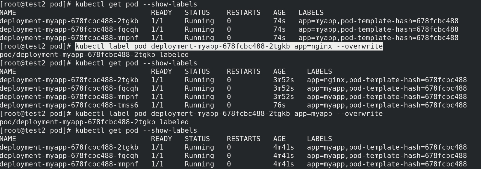
Task: Click 1/1 ready value in mnpnf row aged 4m41s
Action: 157,164
